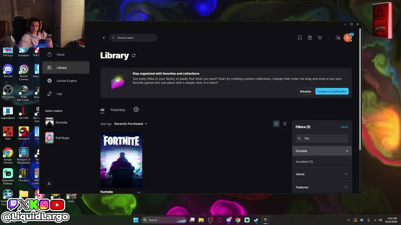
Task: Open the orange K profile avatar
Action: tap(348, 38)
